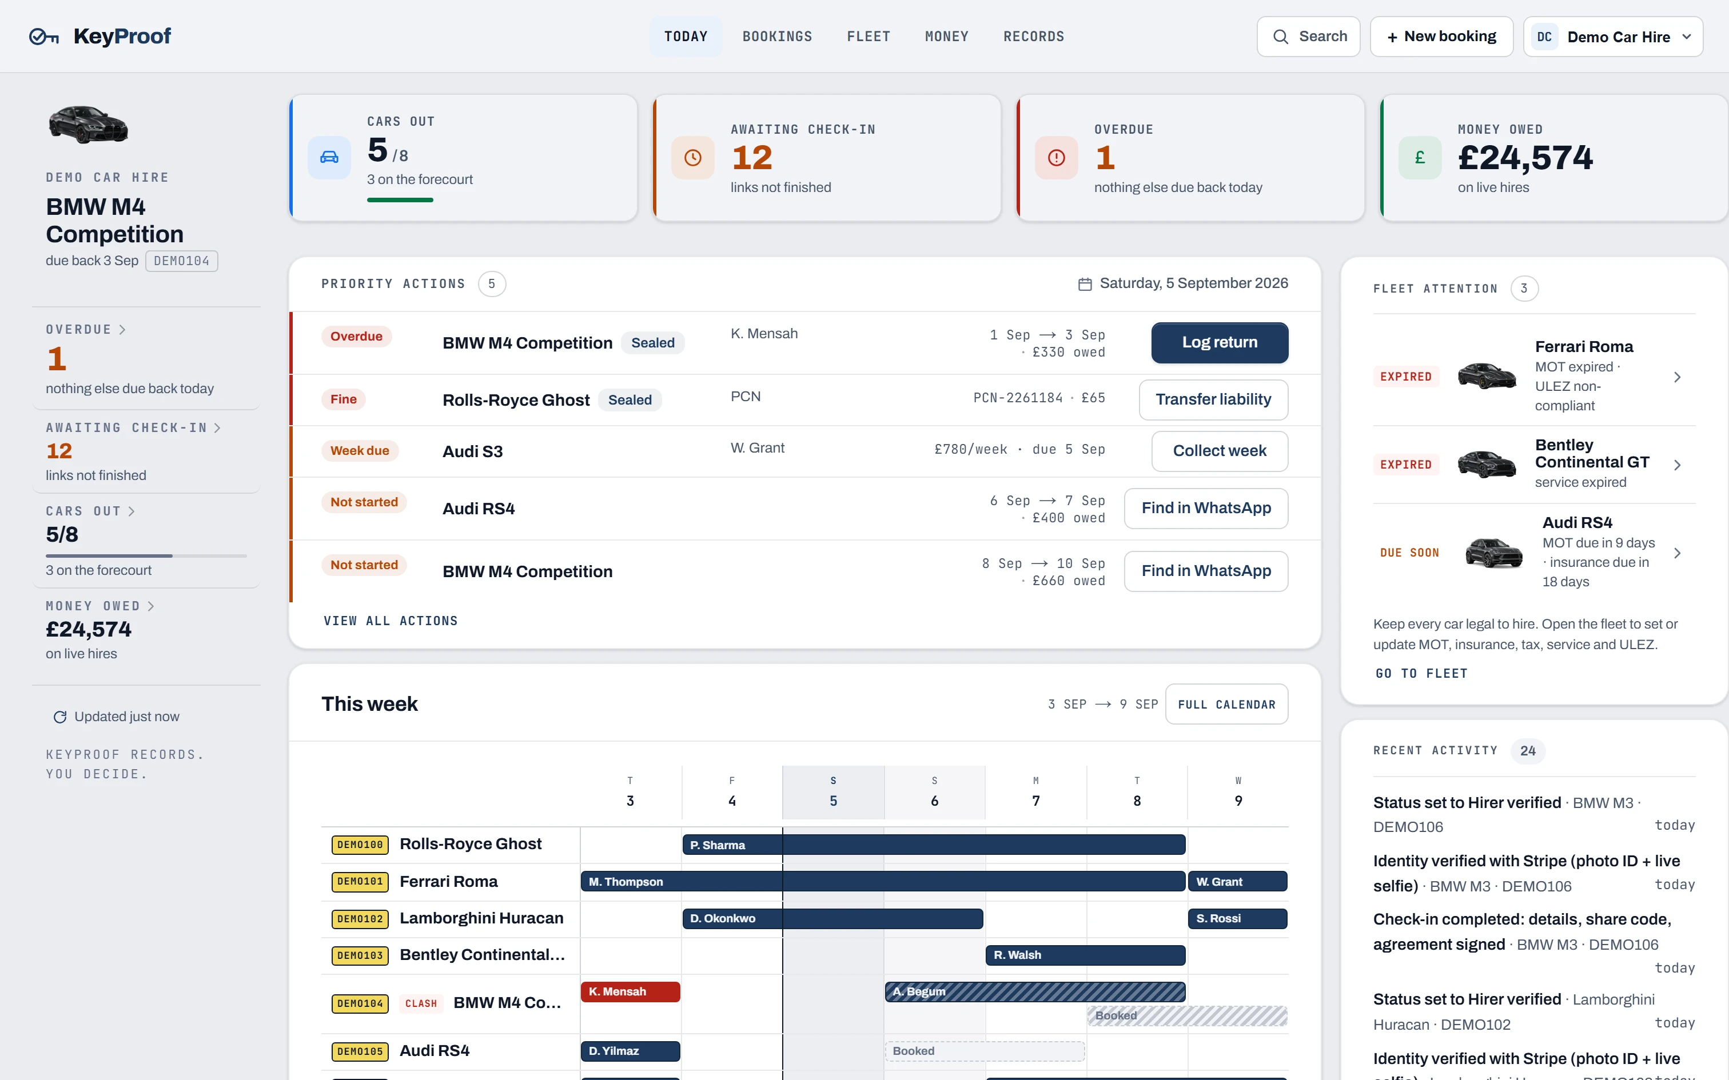Click Find in WhatsApp for BMW M4 Competition
1729x1080 pixels.
tap(1206, 571)
